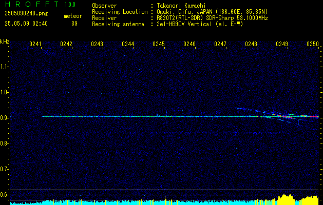Screen dimensions: 323x205
Task: Click the 0241 time marker
Action: pos(35,44)
